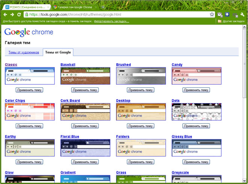Apply the Brushed theme
This screenshot has height=184, width=248.
coord(141,90)
